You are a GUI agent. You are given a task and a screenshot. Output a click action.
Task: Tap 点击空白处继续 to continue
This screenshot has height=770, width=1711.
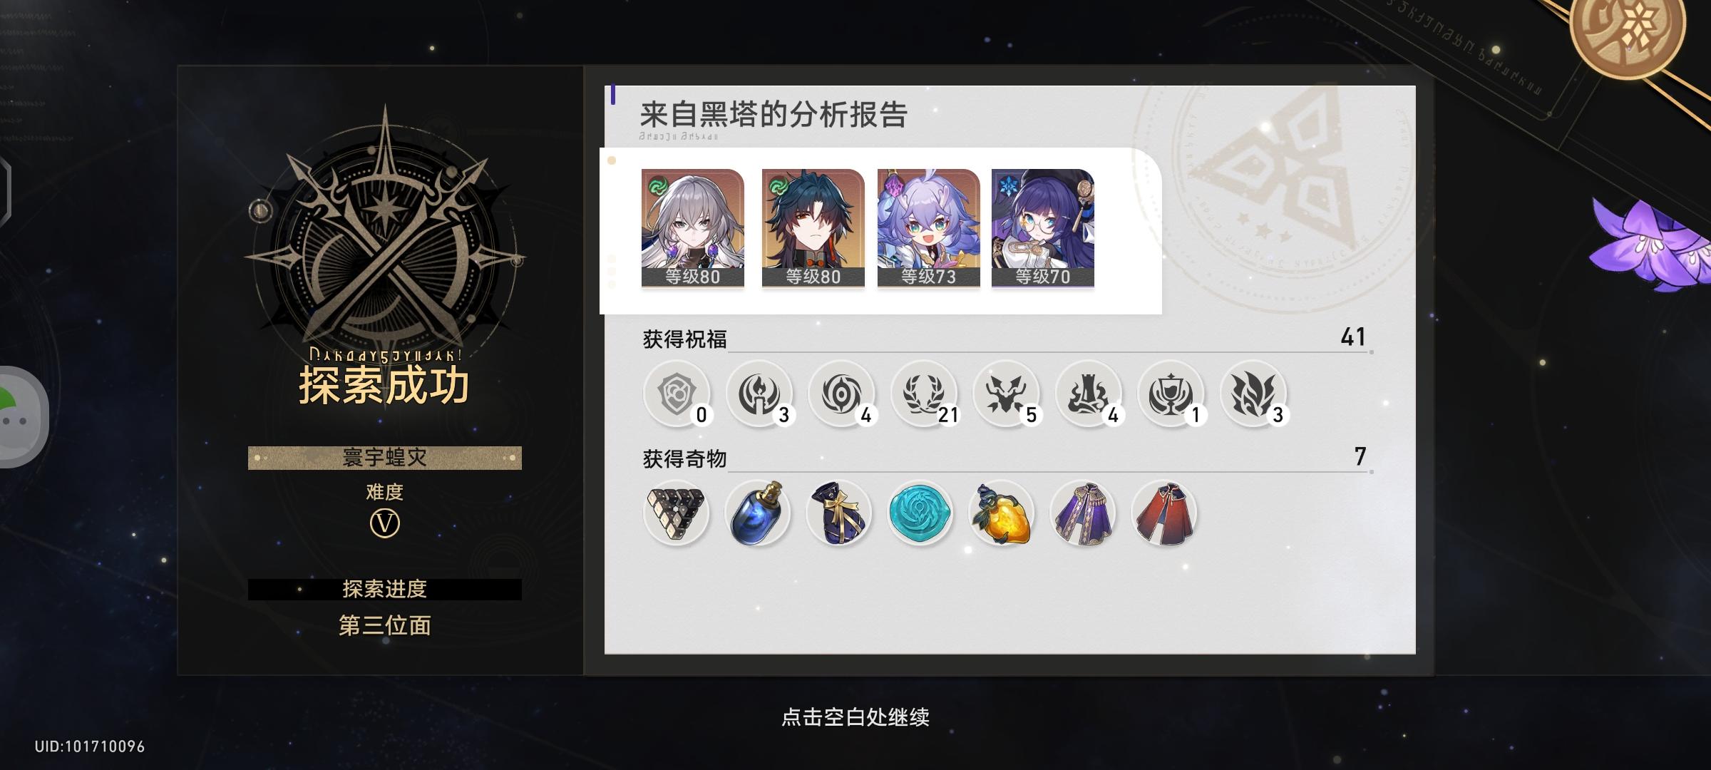(x=855, y=717)
